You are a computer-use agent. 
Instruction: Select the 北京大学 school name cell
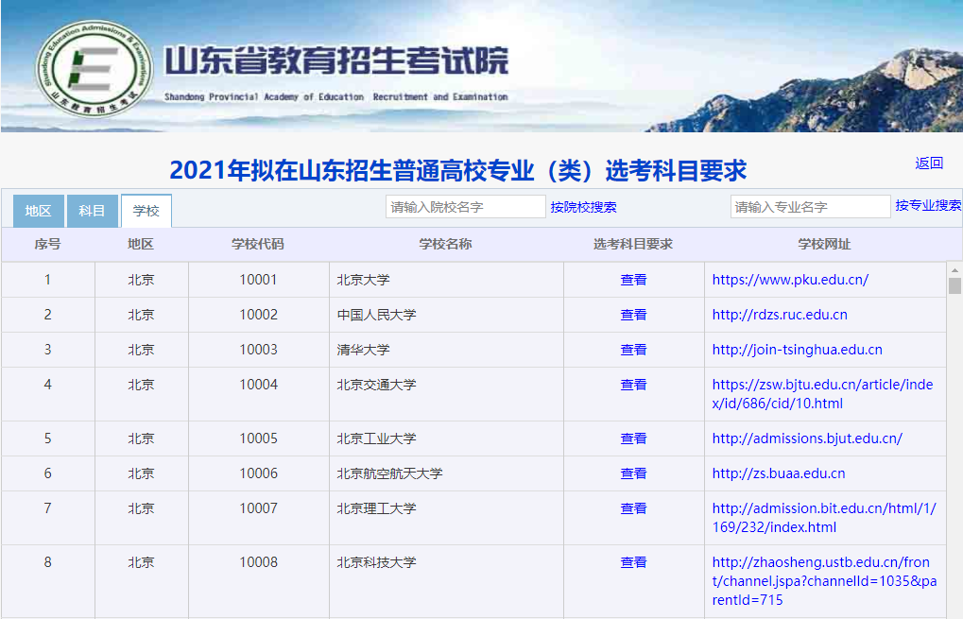[446, 280]
